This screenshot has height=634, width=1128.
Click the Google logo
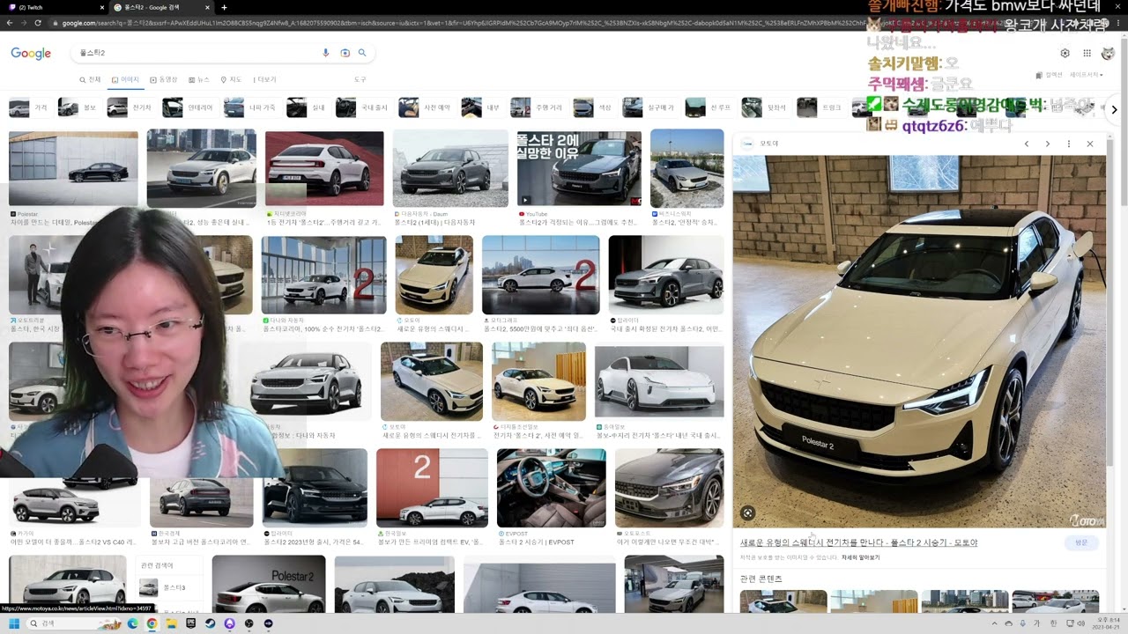tap(31, 54)
